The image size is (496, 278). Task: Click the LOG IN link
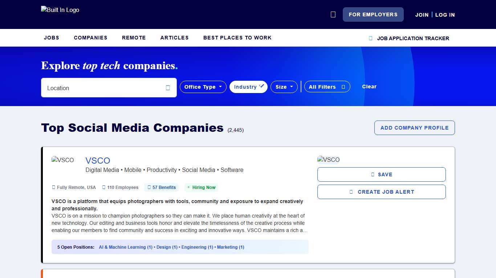(445, 15)
